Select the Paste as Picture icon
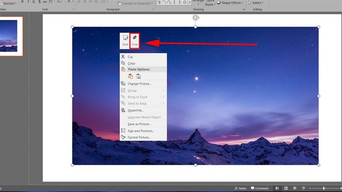342x192 pixels. 138,77
